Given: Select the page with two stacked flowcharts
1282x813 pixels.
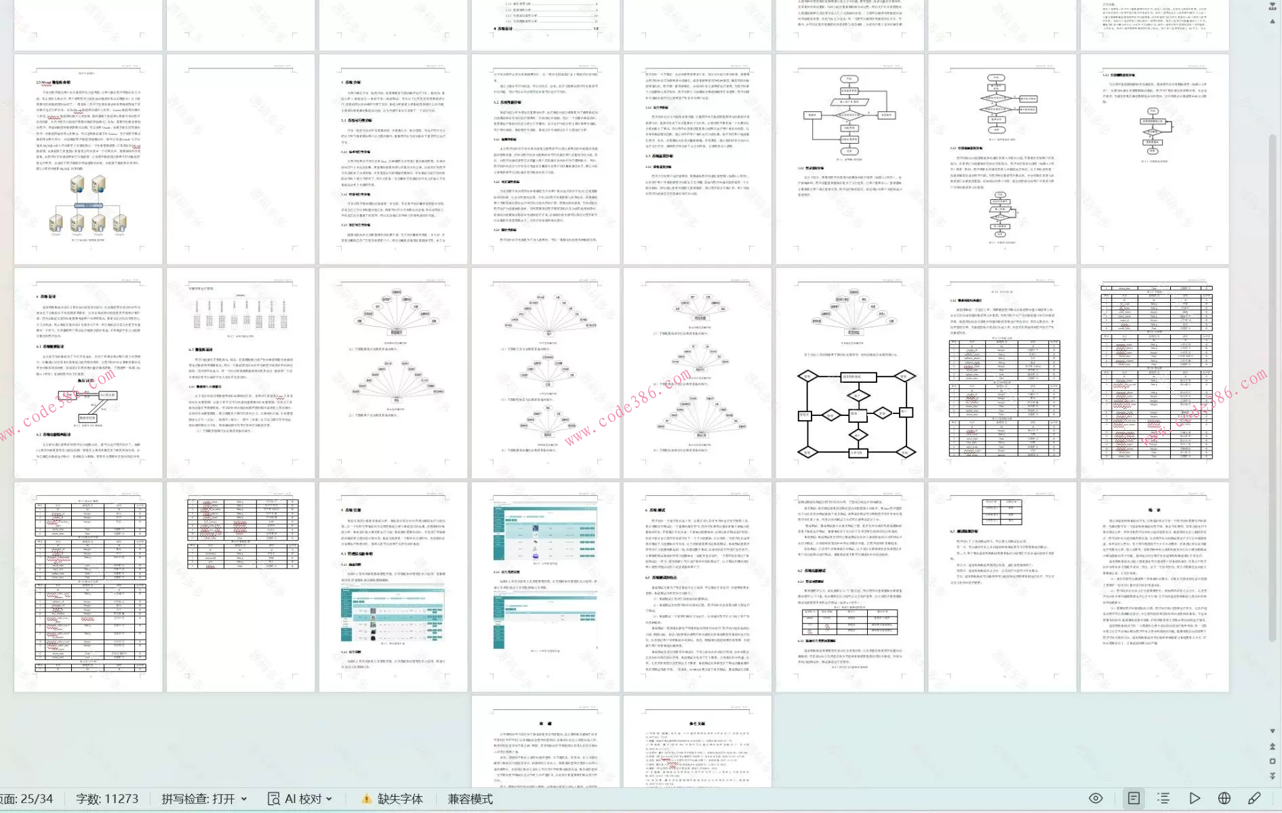Looking at the screenshot, I should [1003, 159].
